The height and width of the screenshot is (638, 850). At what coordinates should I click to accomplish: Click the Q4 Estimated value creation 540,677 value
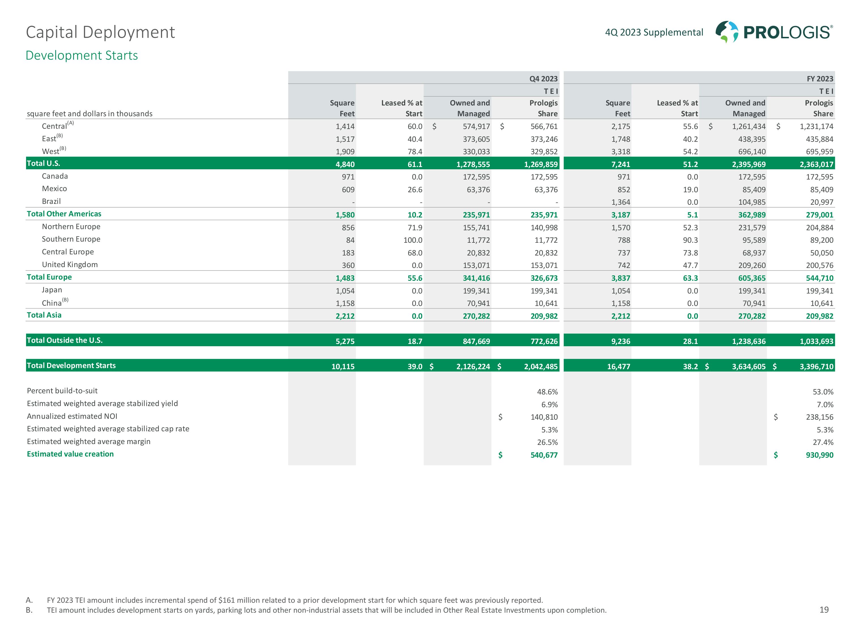coord(544,455)
